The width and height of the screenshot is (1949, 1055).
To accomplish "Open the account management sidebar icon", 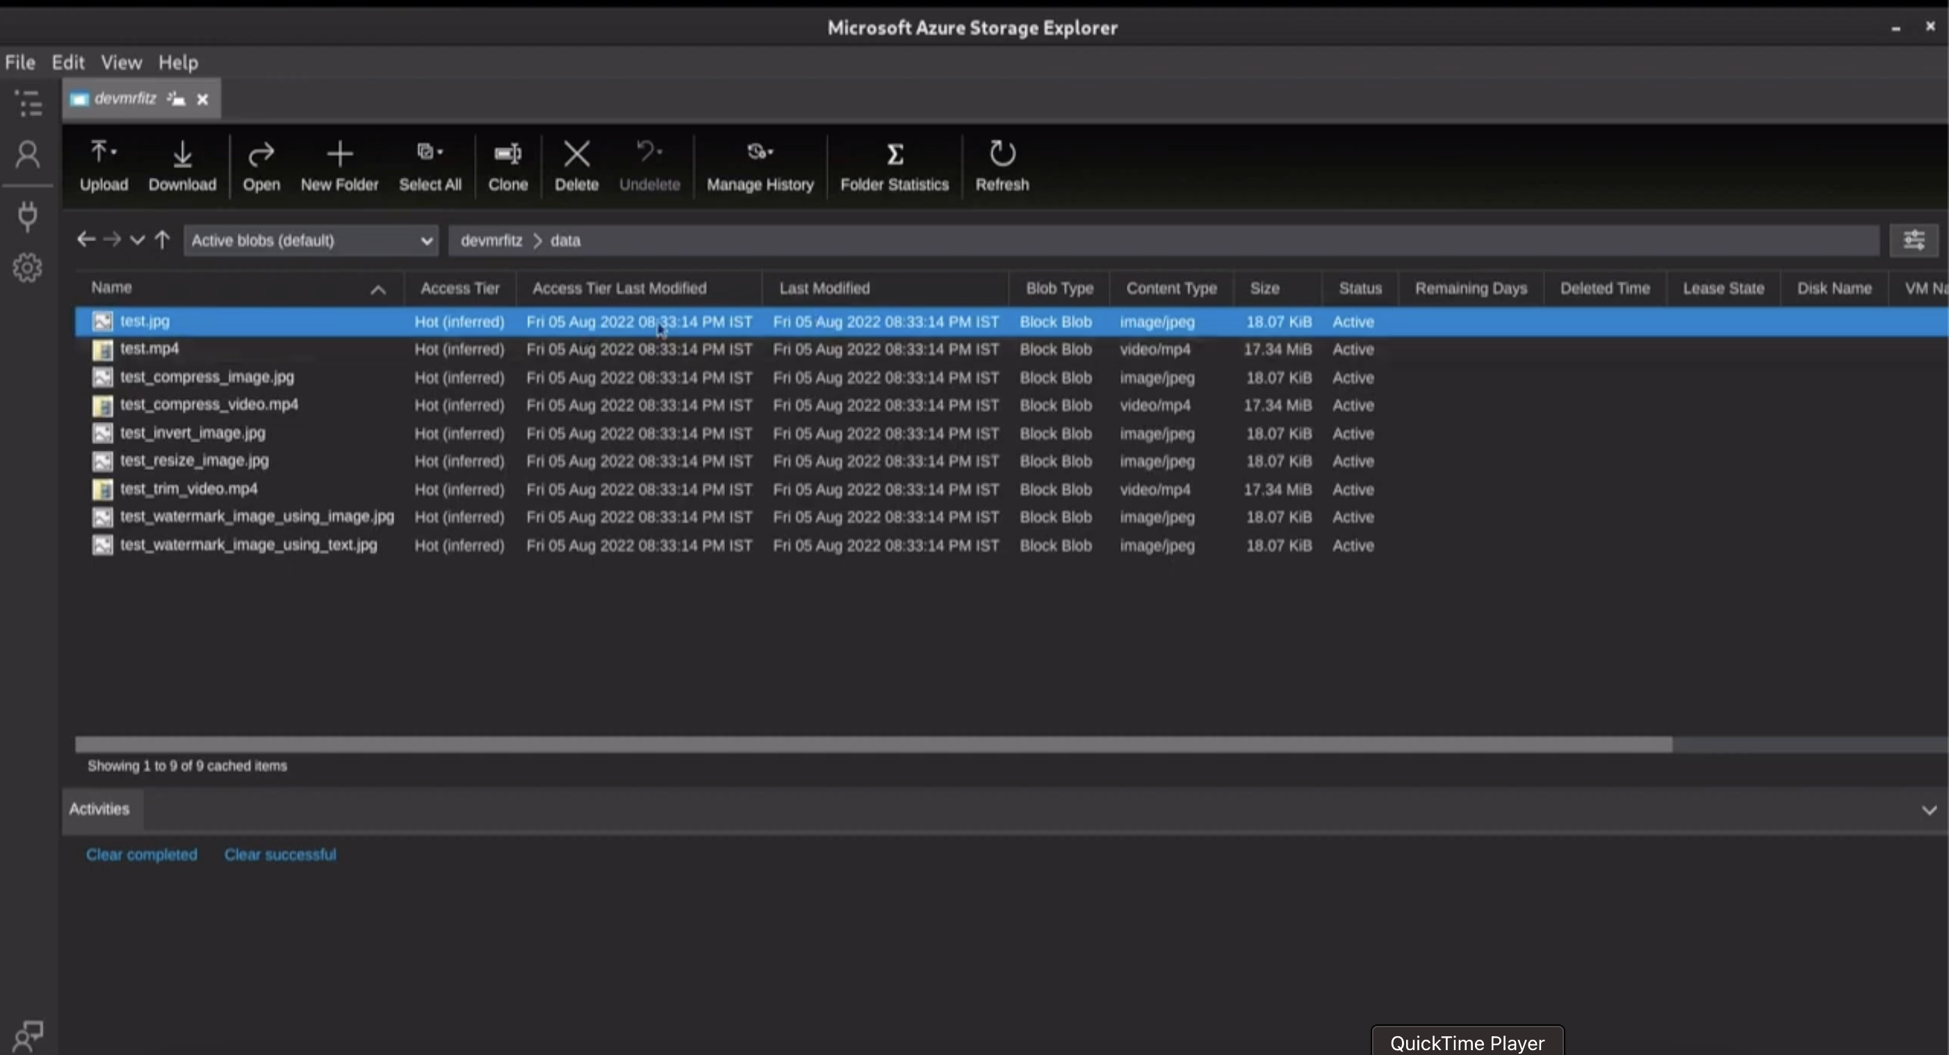I will coord(28,155).
